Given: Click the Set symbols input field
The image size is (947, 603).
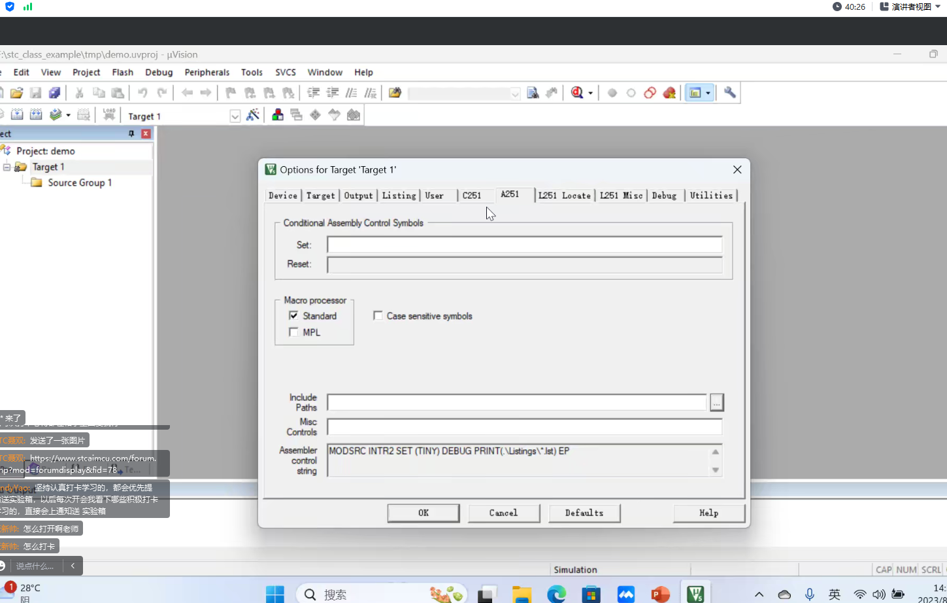Looking at the screenshot, I should point(525,245).
